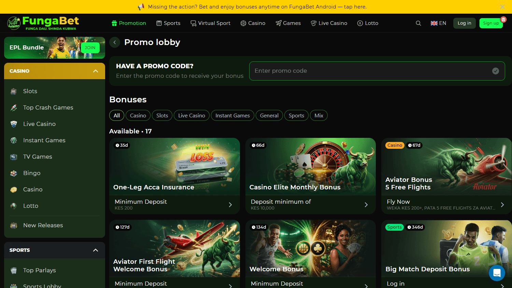Filter bonuses by Instant Games

(x=232, y=116)
